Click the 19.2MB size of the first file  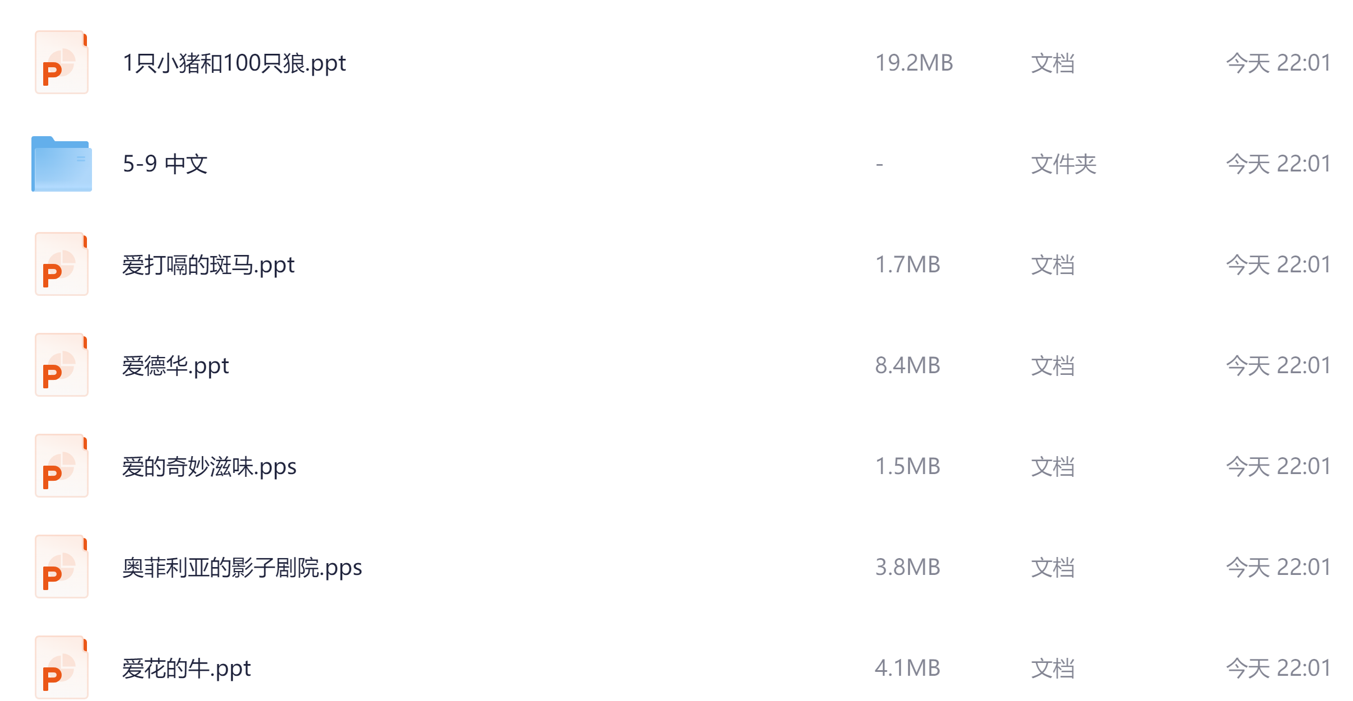[x=914, y=63]
